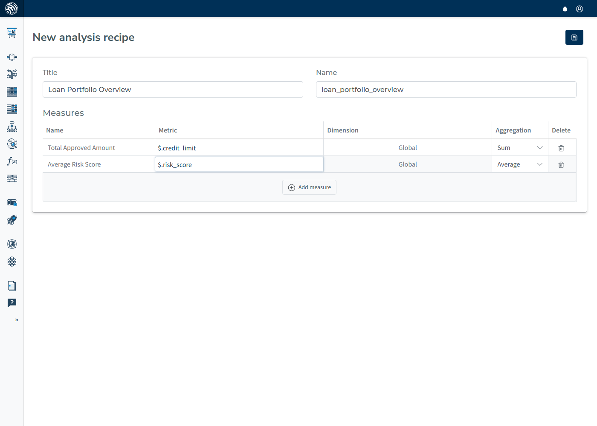
Task: Focus the Name field with loan_portfolio_overview
Action: click(446, 89)
